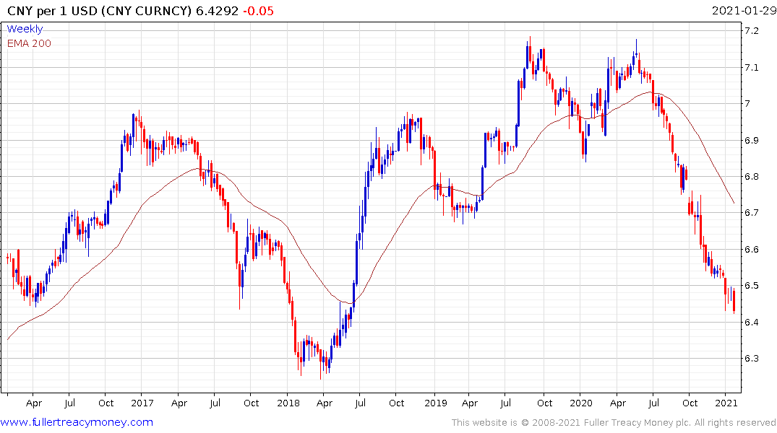Click the 2018 year label on time axis

pyautogui.click(x=288, y=403)
